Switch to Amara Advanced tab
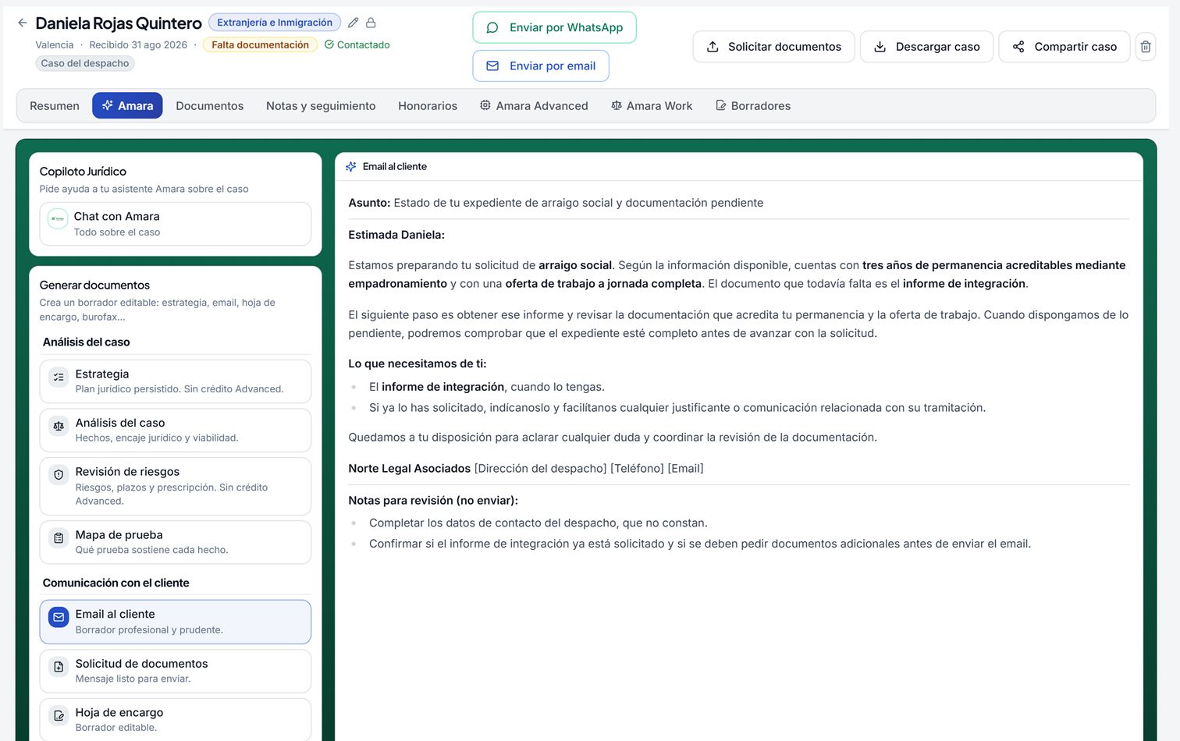Screen dimensions: 1180x741 (x=534, y=106)
